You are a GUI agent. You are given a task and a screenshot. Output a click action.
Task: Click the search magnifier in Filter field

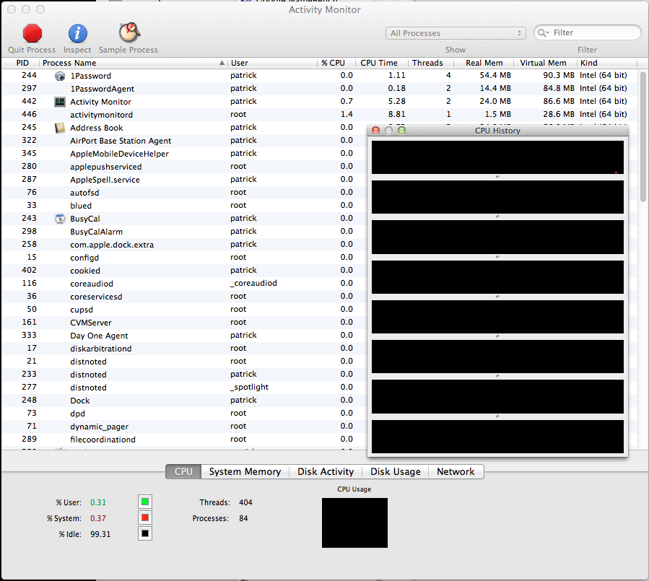(x=543, y=32)
